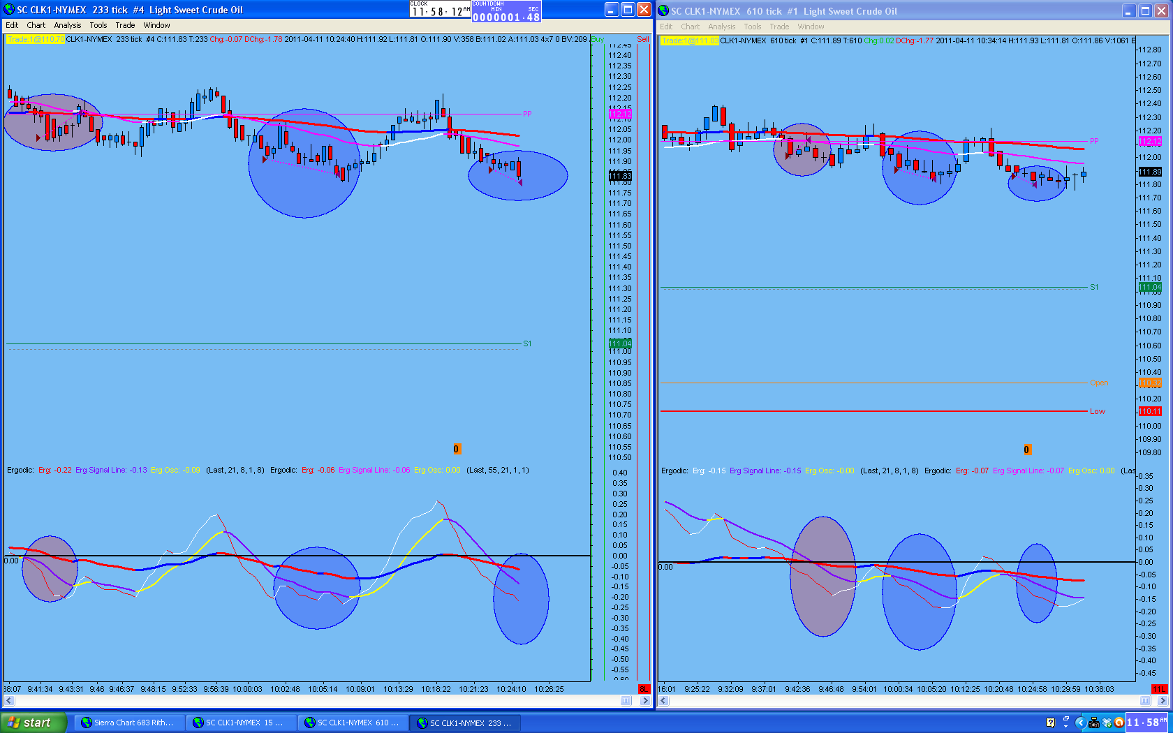The width and height of the screenshot is (1173, 733).
Task: Open the Chart menu in the 610 tick window
Action: [691, 27]
